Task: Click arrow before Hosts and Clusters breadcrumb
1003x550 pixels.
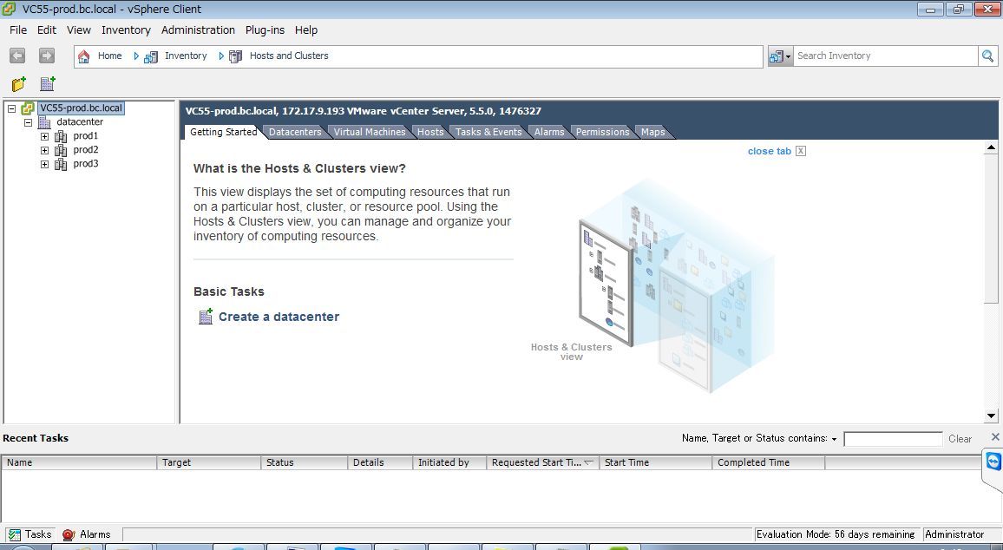Action: click(x=221, y=56)
